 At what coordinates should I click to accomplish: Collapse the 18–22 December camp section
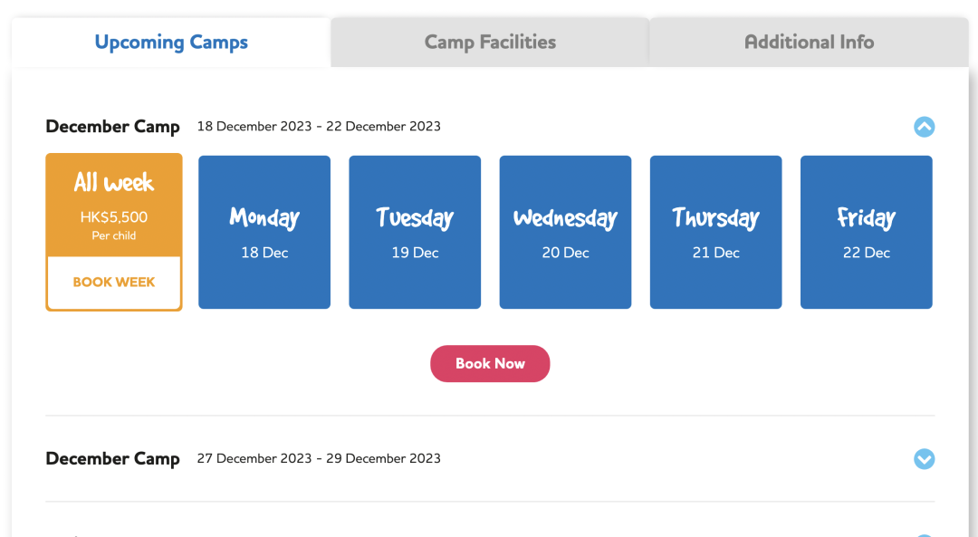coord(924,127)
